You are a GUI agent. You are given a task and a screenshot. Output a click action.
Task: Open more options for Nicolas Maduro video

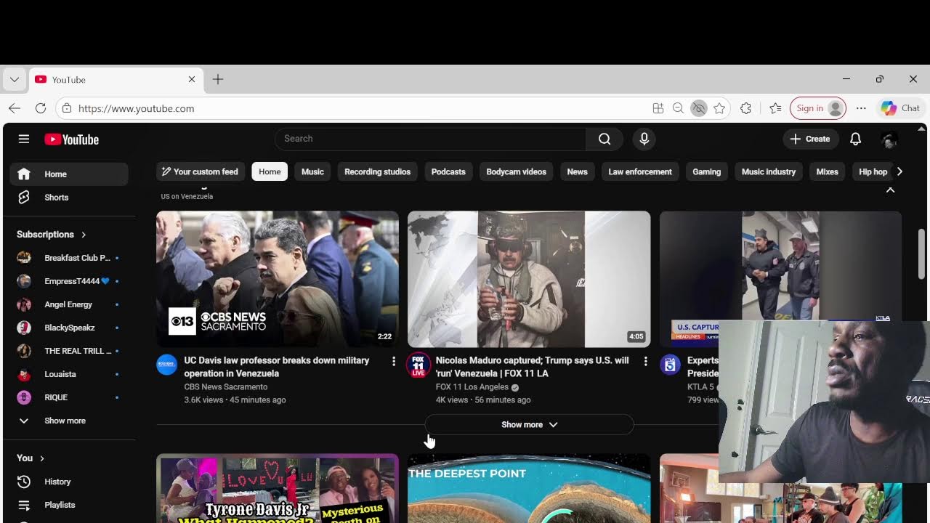tap(645, 361)
